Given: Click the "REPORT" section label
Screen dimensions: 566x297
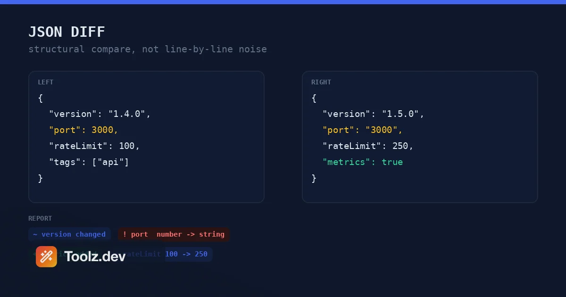Looking at the screenshot, I should pyautogui.click(x=40, y=218).
